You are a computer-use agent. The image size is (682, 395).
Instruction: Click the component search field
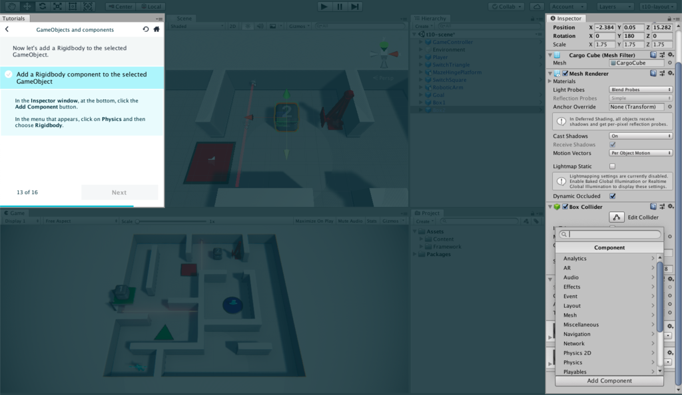pyautogui.click(x=610, y=234)
